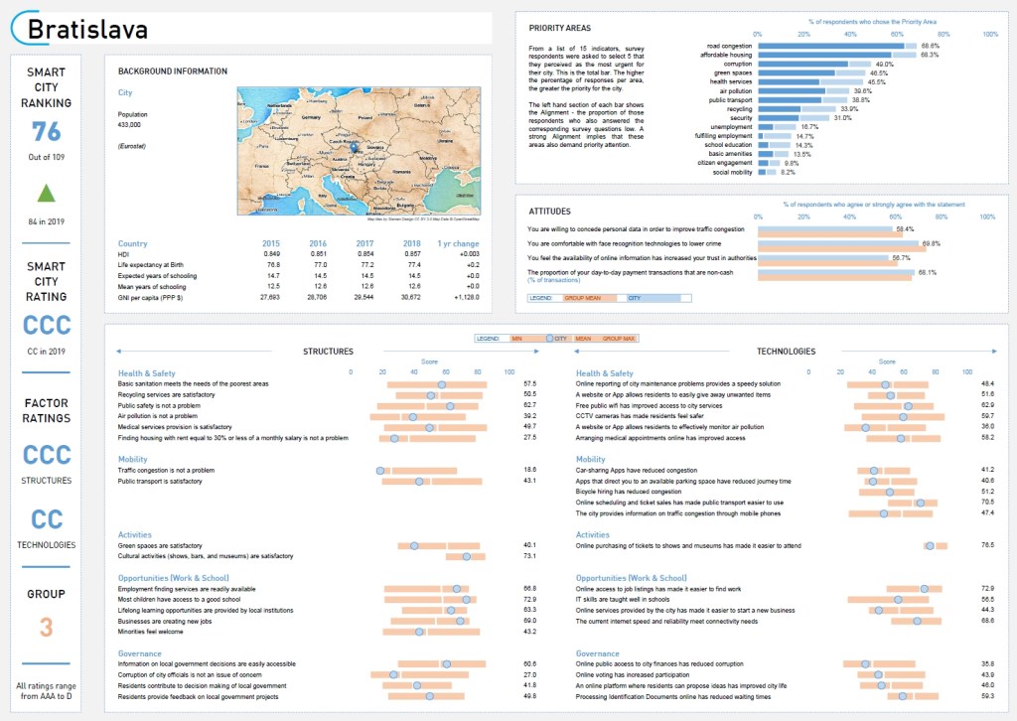1017x721 pixels.
Task: Click the city marker on the Traffic congestion bar
Action: coord(380,471)
